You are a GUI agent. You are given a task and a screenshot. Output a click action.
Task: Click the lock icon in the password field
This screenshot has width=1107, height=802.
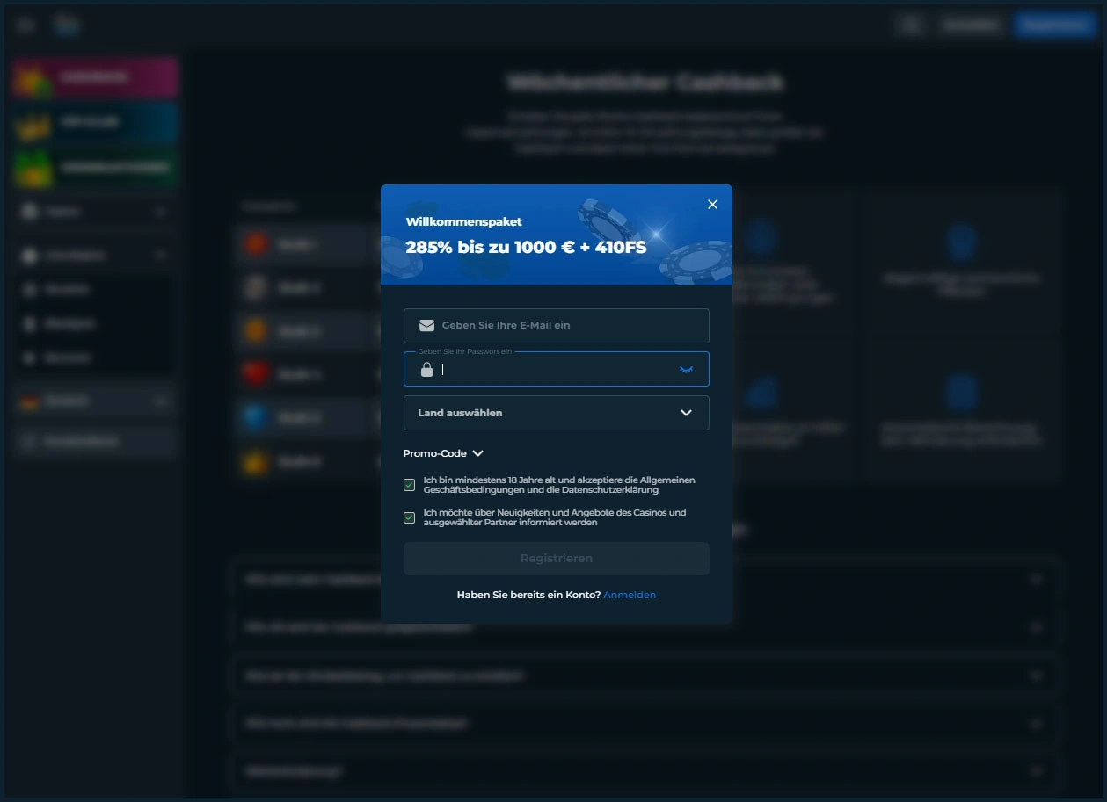(426, 369)
